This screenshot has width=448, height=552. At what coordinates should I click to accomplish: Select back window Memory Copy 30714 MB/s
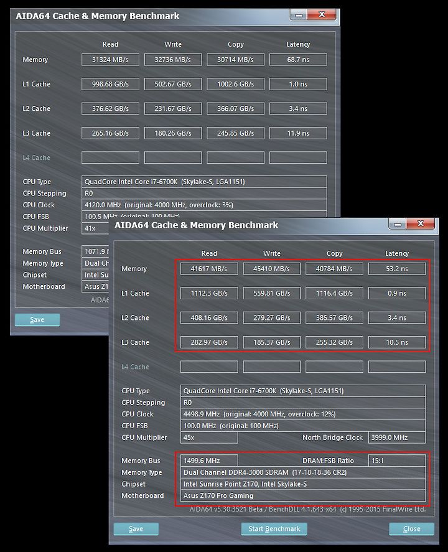click(235, 60)
